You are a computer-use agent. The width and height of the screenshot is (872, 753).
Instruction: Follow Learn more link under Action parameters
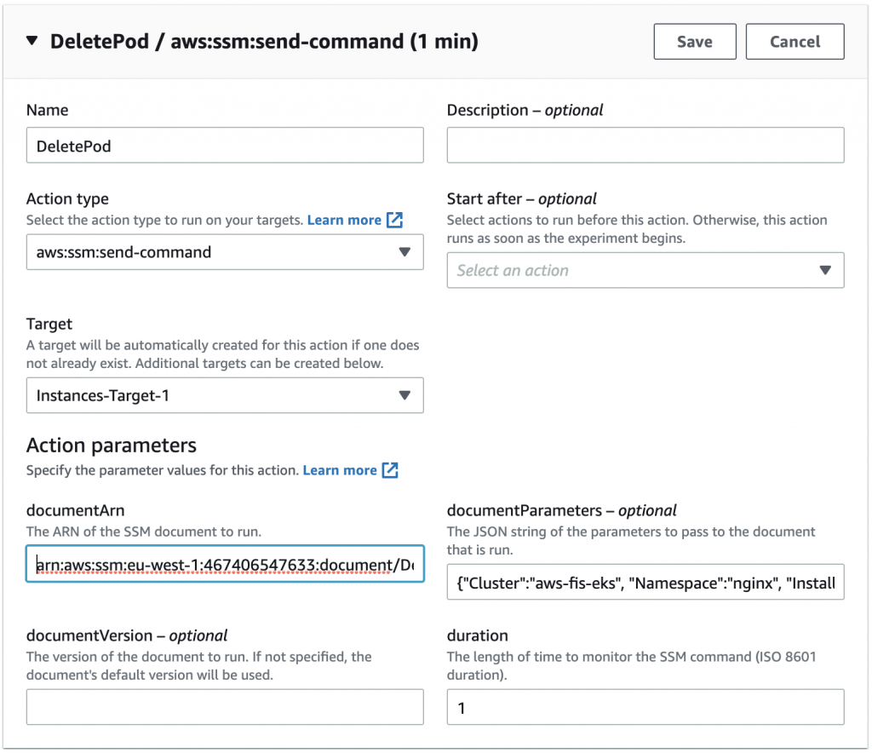point(340,470)
